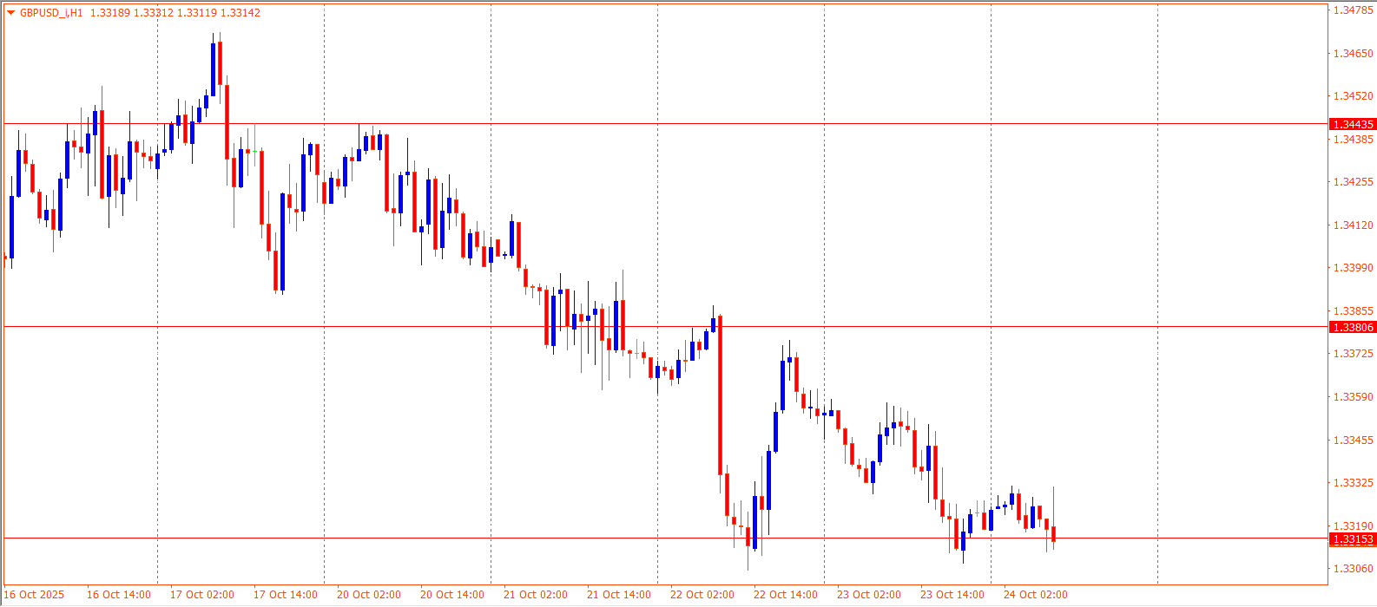The height and width of the screenshot is (607, 1377).
Task: Click the OHLC quote values in chart header
Action: coord(175,13)
